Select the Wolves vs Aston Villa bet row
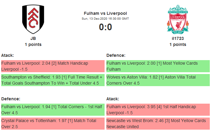211x139 pixels. tap(158, 80)
